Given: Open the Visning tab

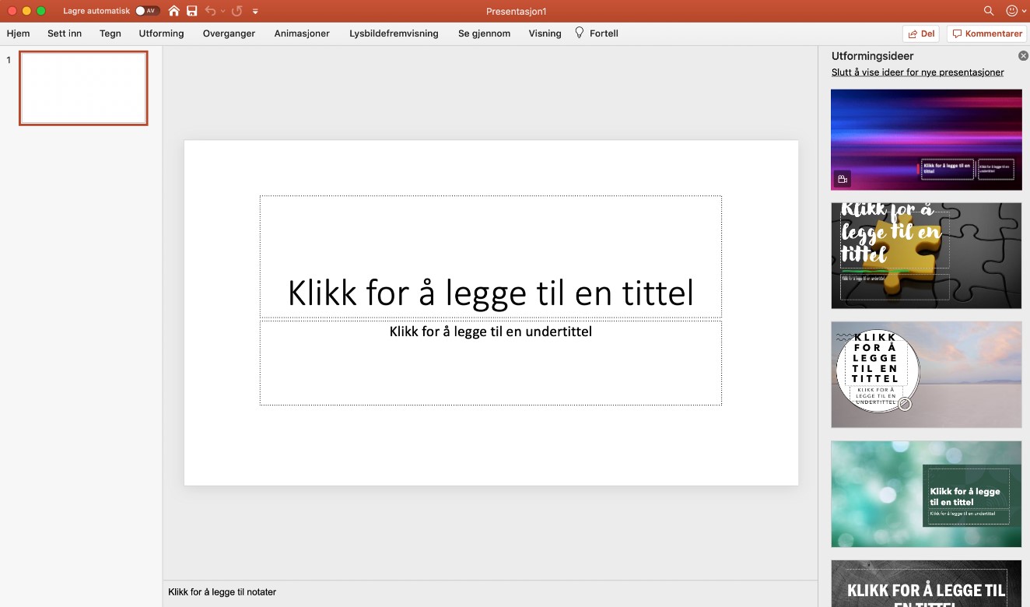Looking at the screenshot, I should tap(545, 33).
